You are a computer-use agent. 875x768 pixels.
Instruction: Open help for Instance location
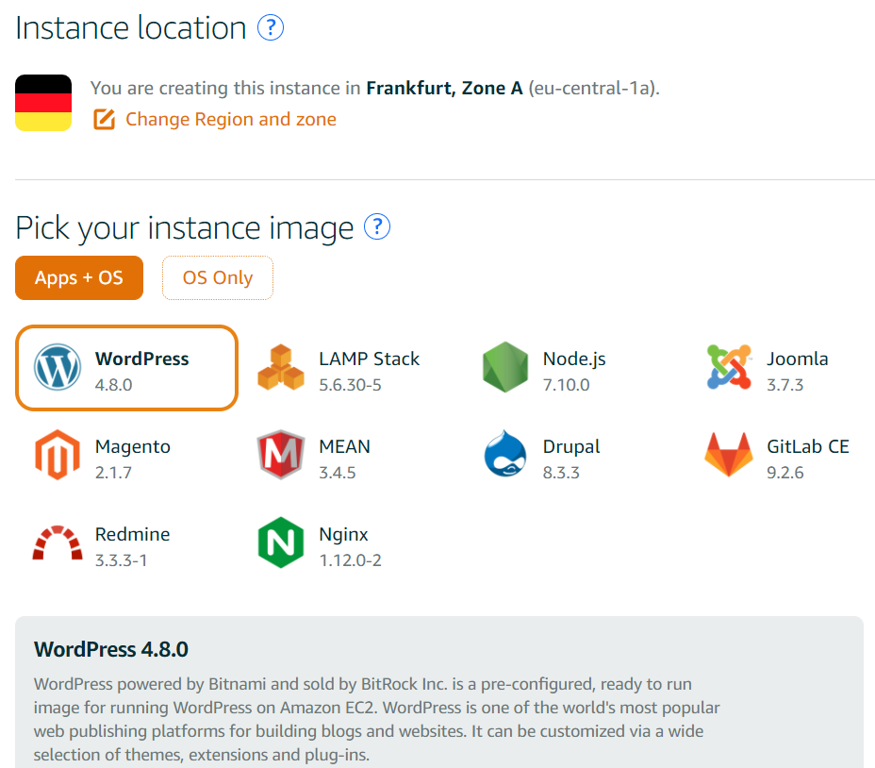271,27
